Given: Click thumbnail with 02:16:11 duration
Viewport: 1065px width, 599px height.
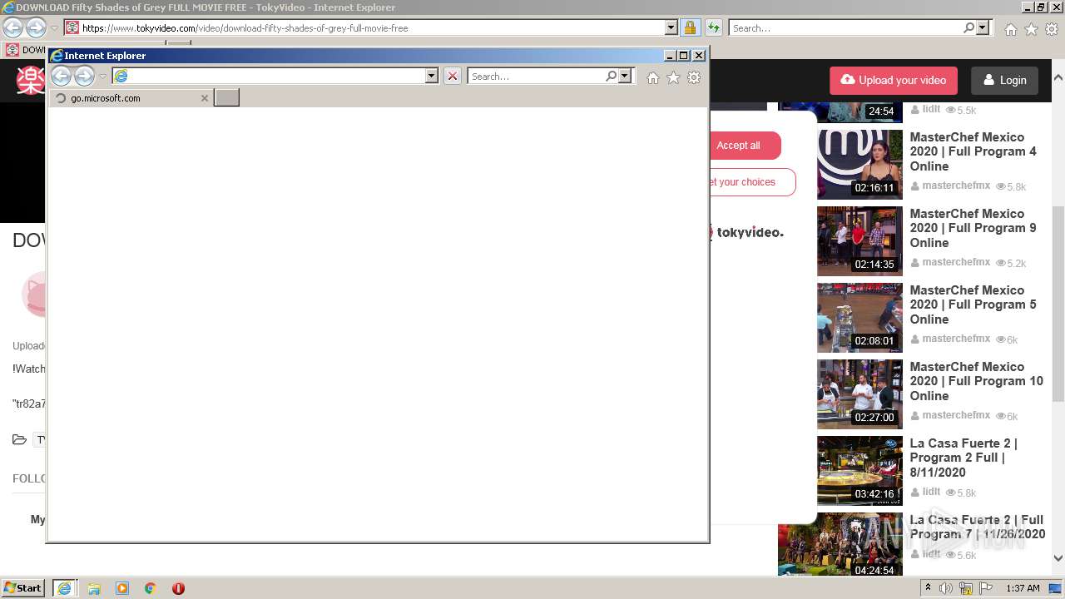Looking at the screenshot, I should [859, 165].
